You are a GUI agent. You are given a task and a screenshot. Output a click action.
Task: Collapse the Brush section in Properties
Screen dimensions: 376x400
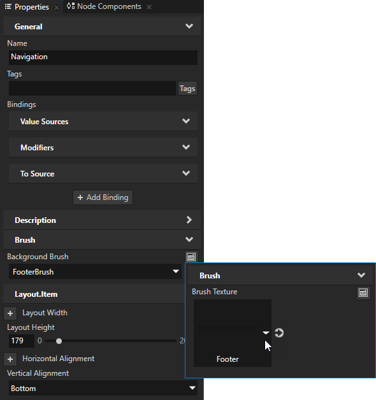tap(189, 239)
